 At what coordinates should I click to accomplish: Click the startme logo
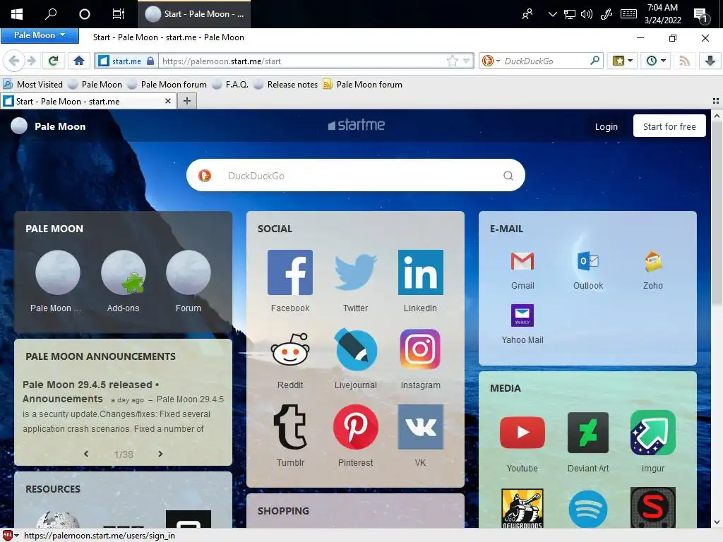(x=356, y=125)
